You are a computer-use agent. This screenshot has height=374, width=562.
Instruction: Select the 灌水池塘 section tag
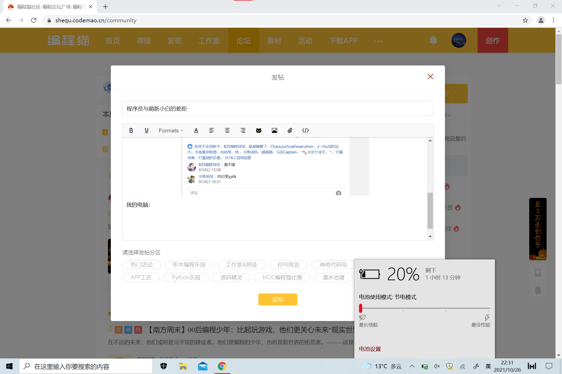pyautogui.click(x=333, y=277)
